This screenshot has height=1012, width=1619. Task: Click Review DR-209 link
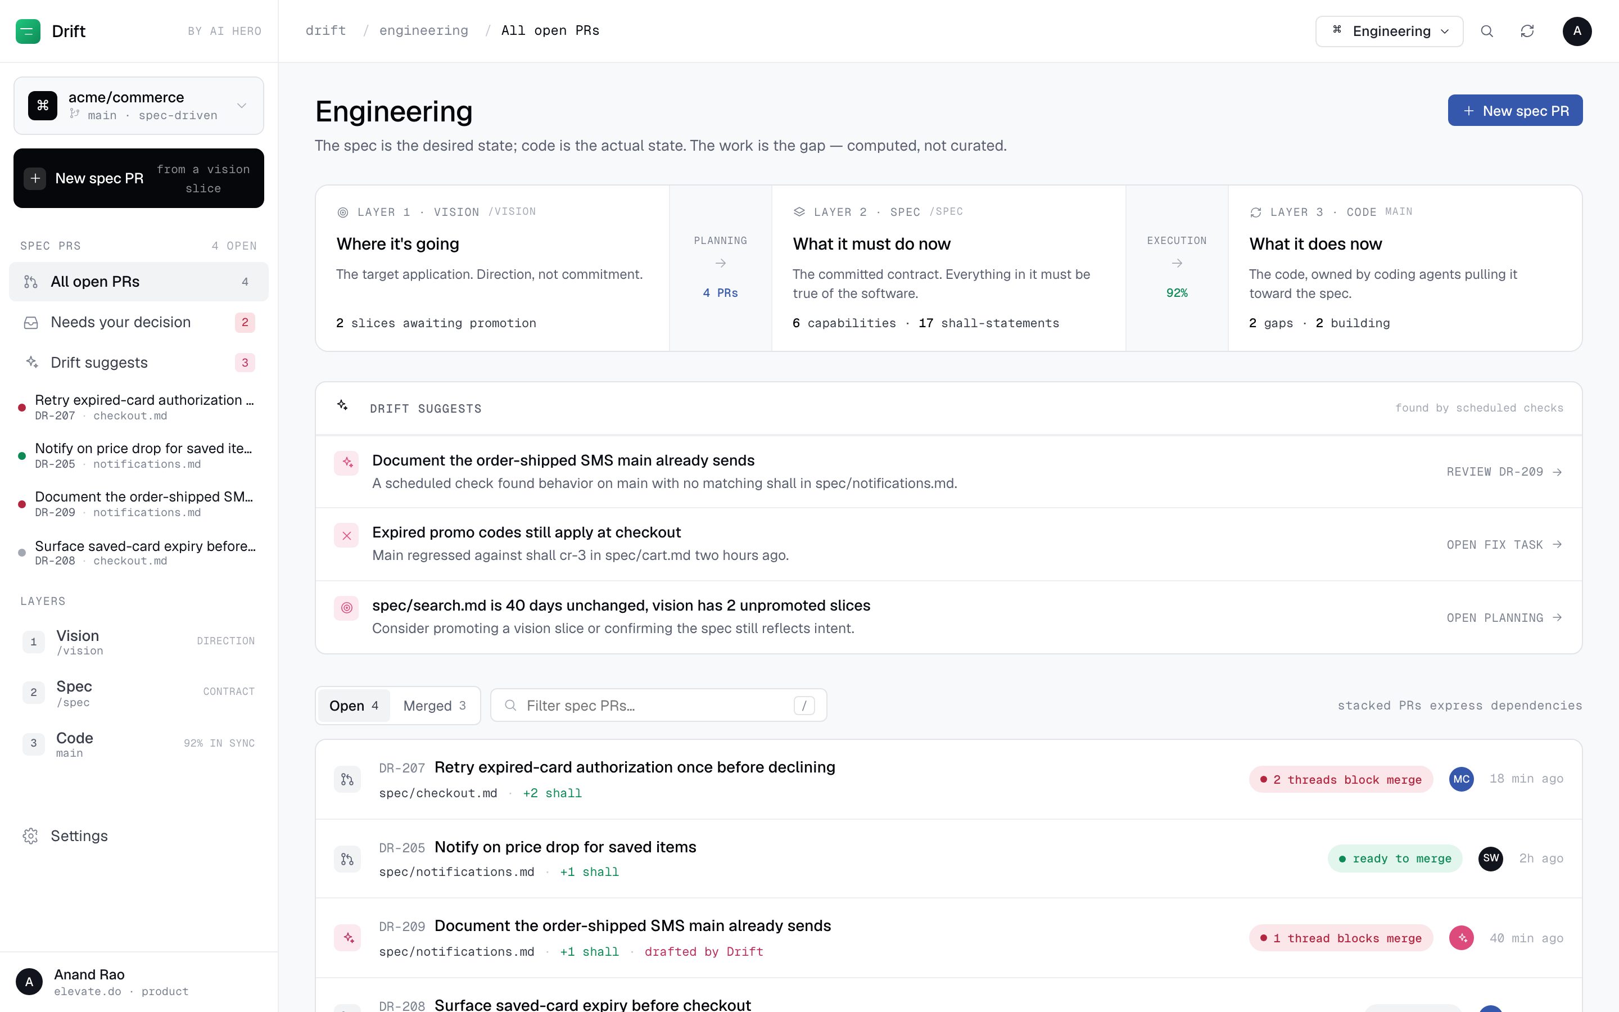click(x=1504, y=472)
